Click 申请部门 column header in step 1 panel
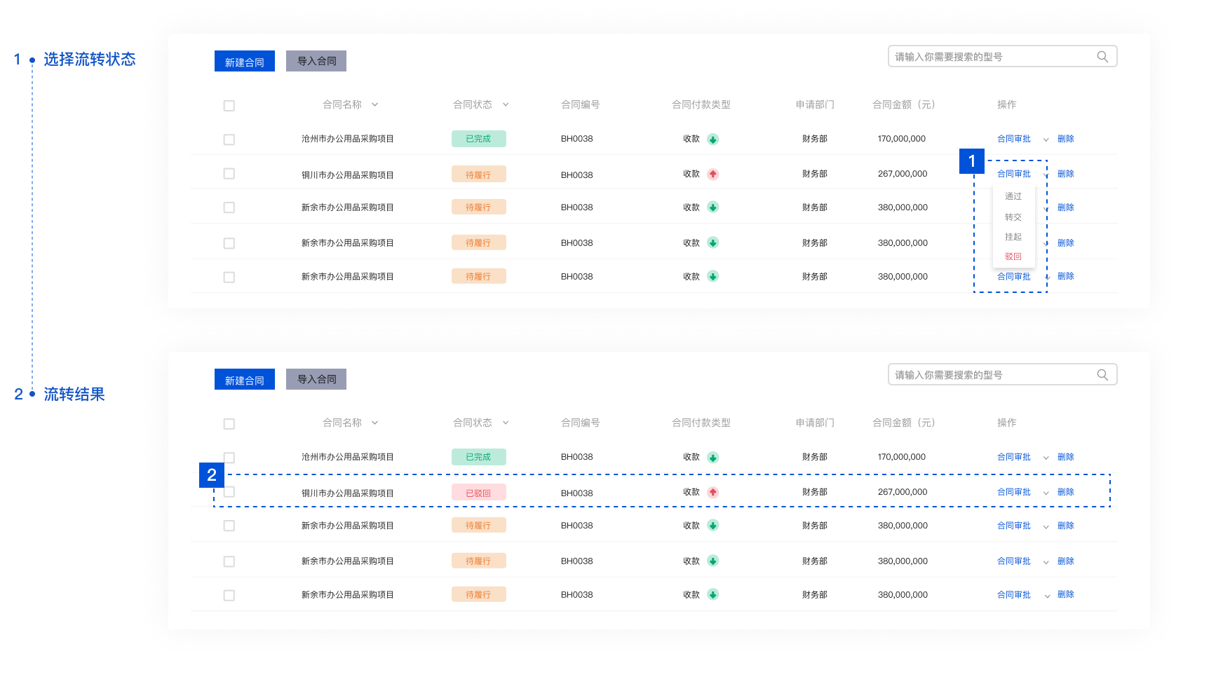This screenshot has height=684, width=1223. tap(815, 104)
